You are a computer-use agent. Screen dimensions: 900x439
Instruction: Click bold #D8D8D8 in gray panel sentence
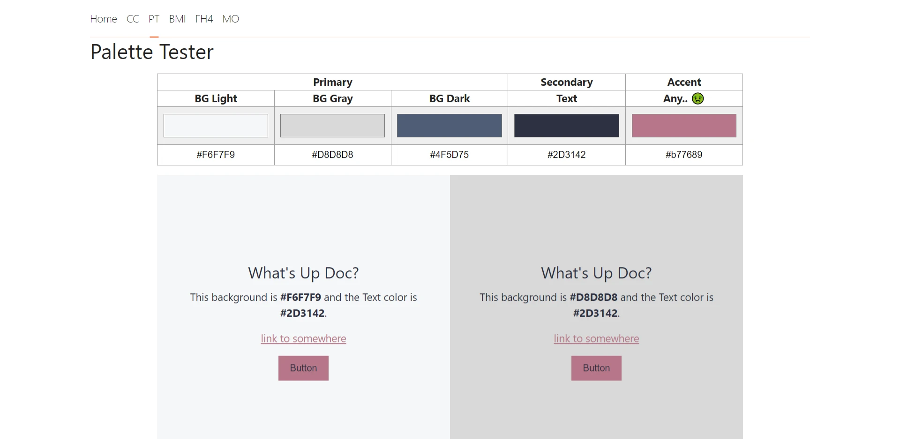click(593, 297)
